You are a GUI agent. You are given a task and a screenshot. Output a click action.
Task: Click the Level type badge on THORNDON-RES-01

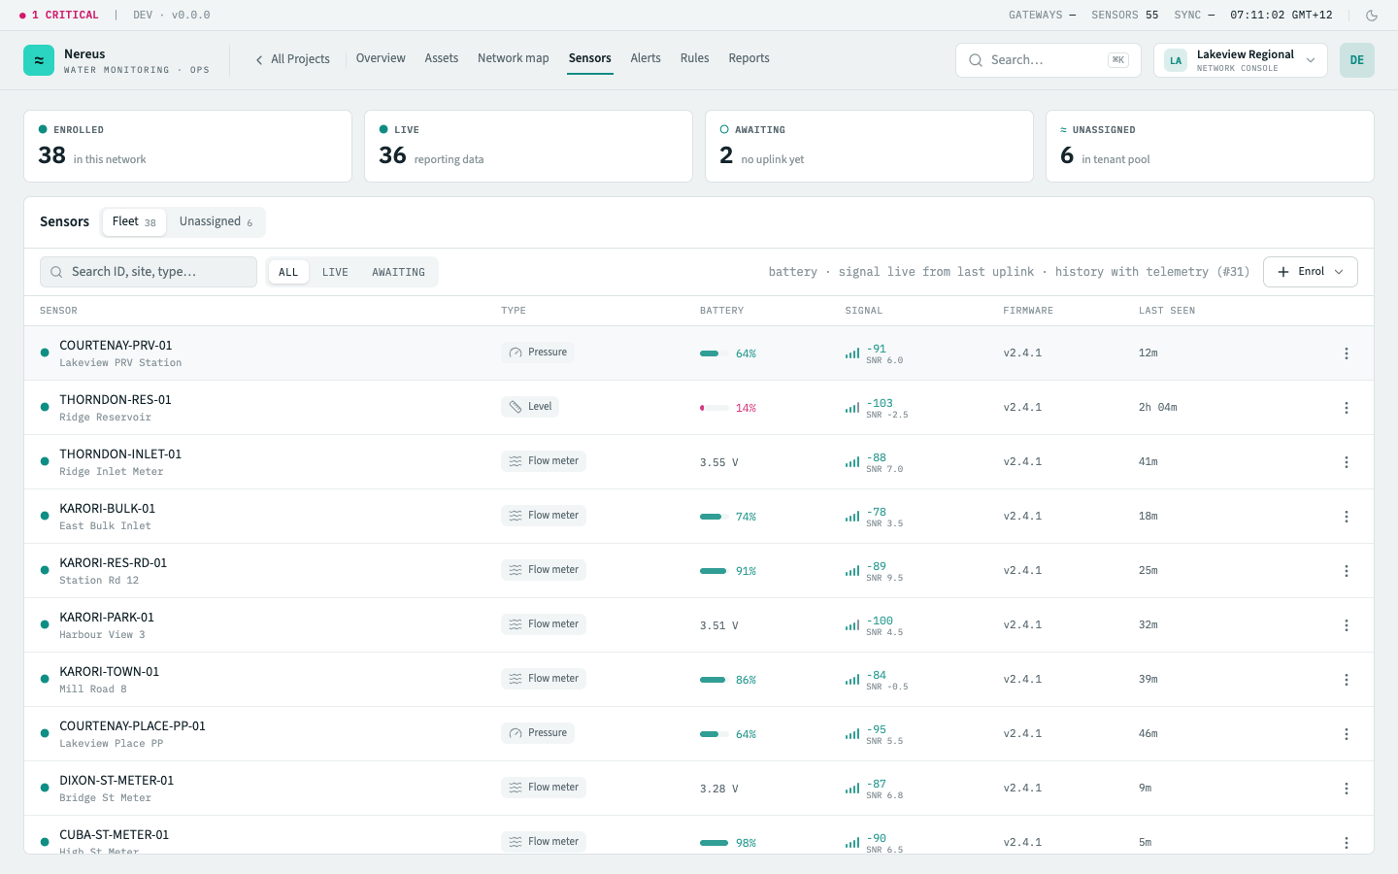(530, 407)
